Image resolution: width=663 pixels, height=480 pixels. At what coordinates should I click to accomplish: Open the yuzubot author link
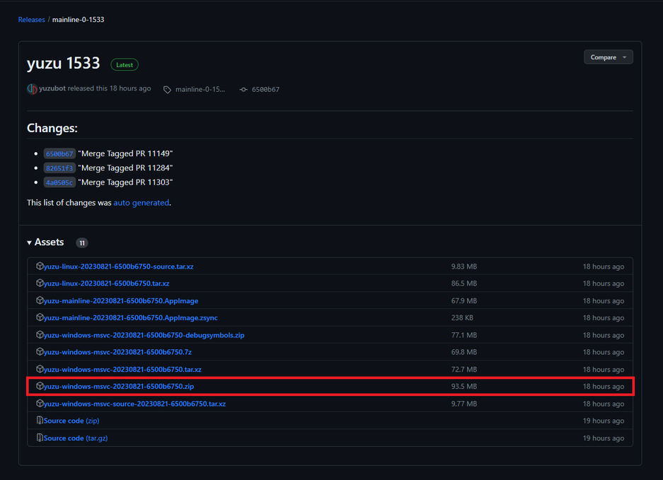coord(52,88)
